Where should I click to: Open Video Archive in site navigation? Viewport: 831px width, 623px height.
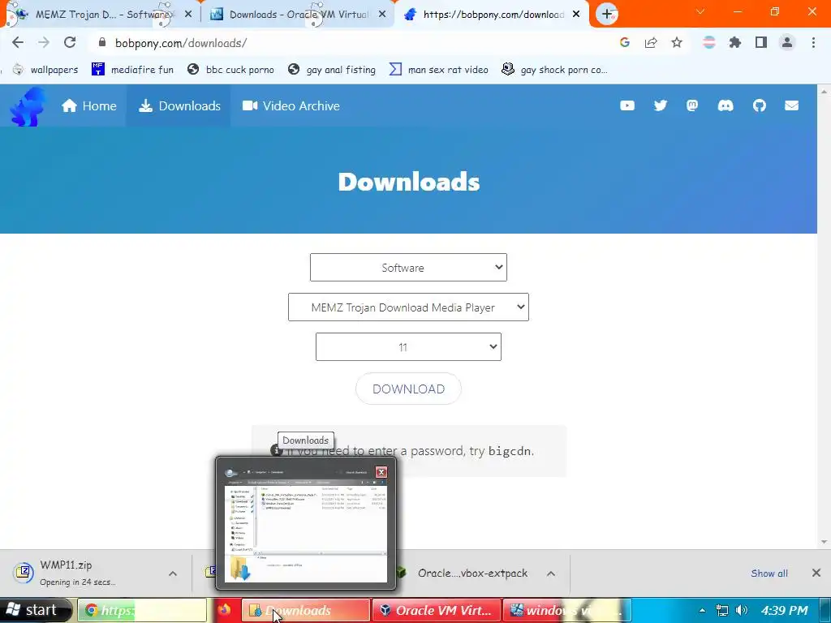click(x=291, y=106)
